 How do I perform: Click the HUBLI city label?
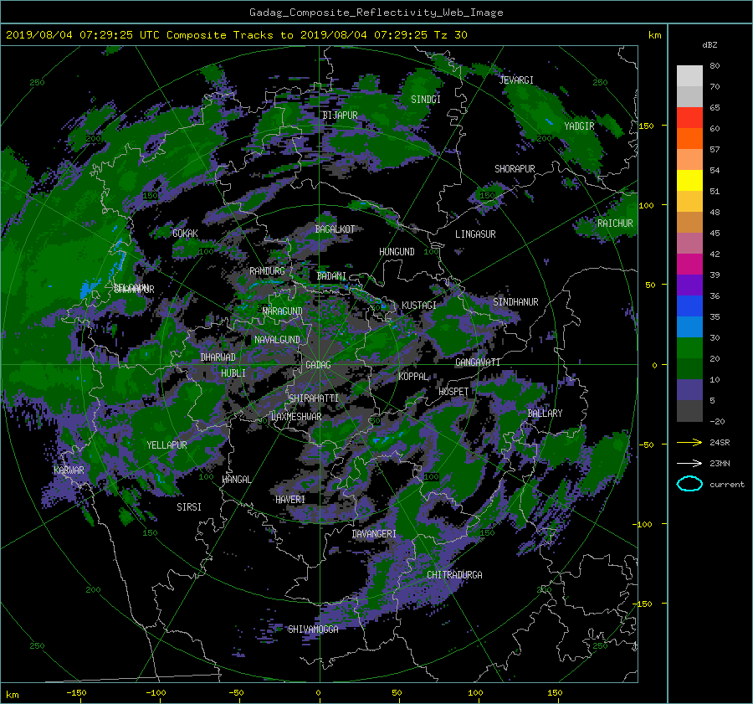[x=233, y=373]
